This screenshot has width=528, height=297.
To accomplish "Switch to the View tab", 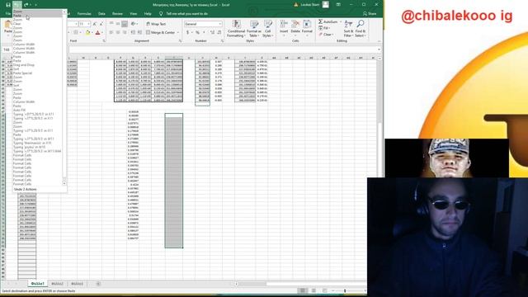I will (x=134, y=14).
